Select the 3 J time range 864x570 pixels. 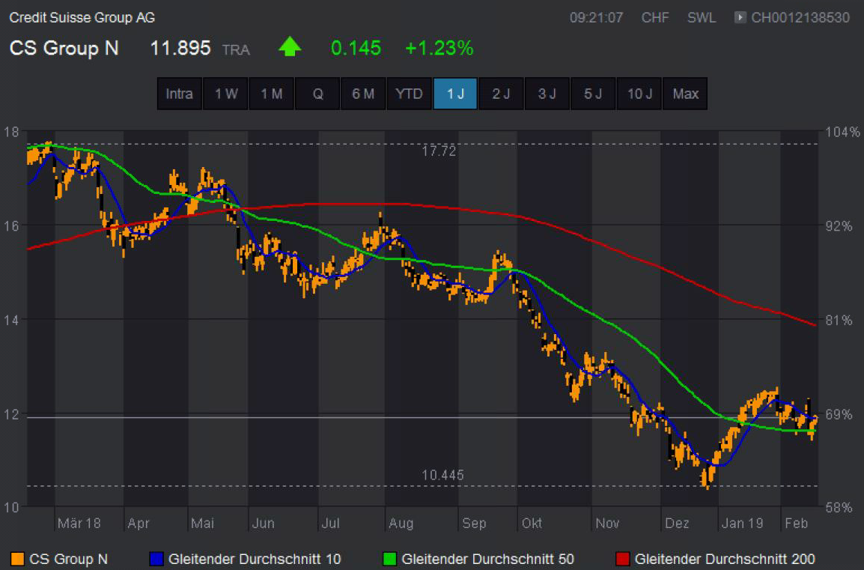pyautogui.click(x=547, y=94)
